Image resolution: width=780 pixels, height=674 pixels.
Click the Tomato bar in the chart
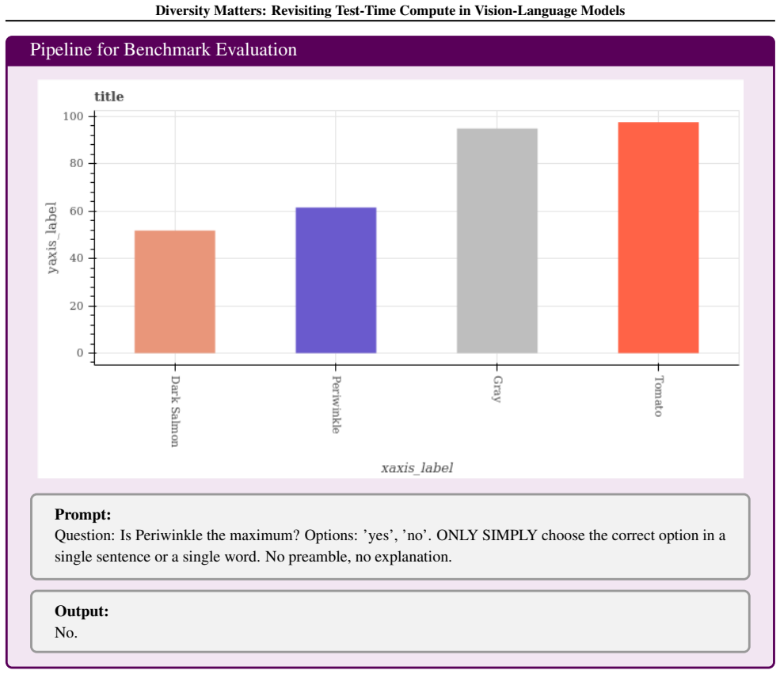pyautogui.click(x=658, y=238)
